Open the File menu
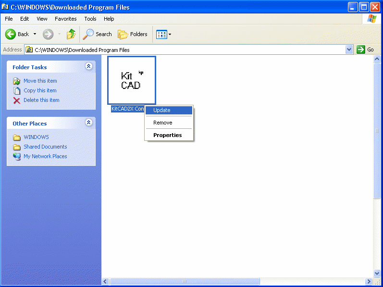Screen dimensions: 383x287 pyautogui.click(x=9, y=19)
